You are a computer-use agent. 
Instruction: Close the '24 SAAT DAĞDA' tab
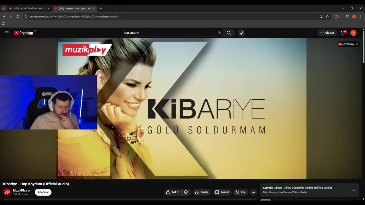[48, 9]
